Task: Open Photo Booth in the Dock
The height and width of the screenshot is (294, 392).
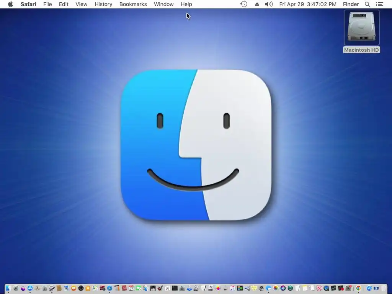Action: pyautogui.click(x=102, y=288)
